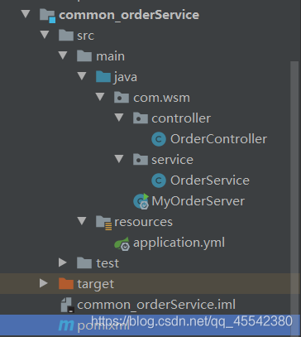Open the OrderService class
The image size is (301, 337).
210,181
